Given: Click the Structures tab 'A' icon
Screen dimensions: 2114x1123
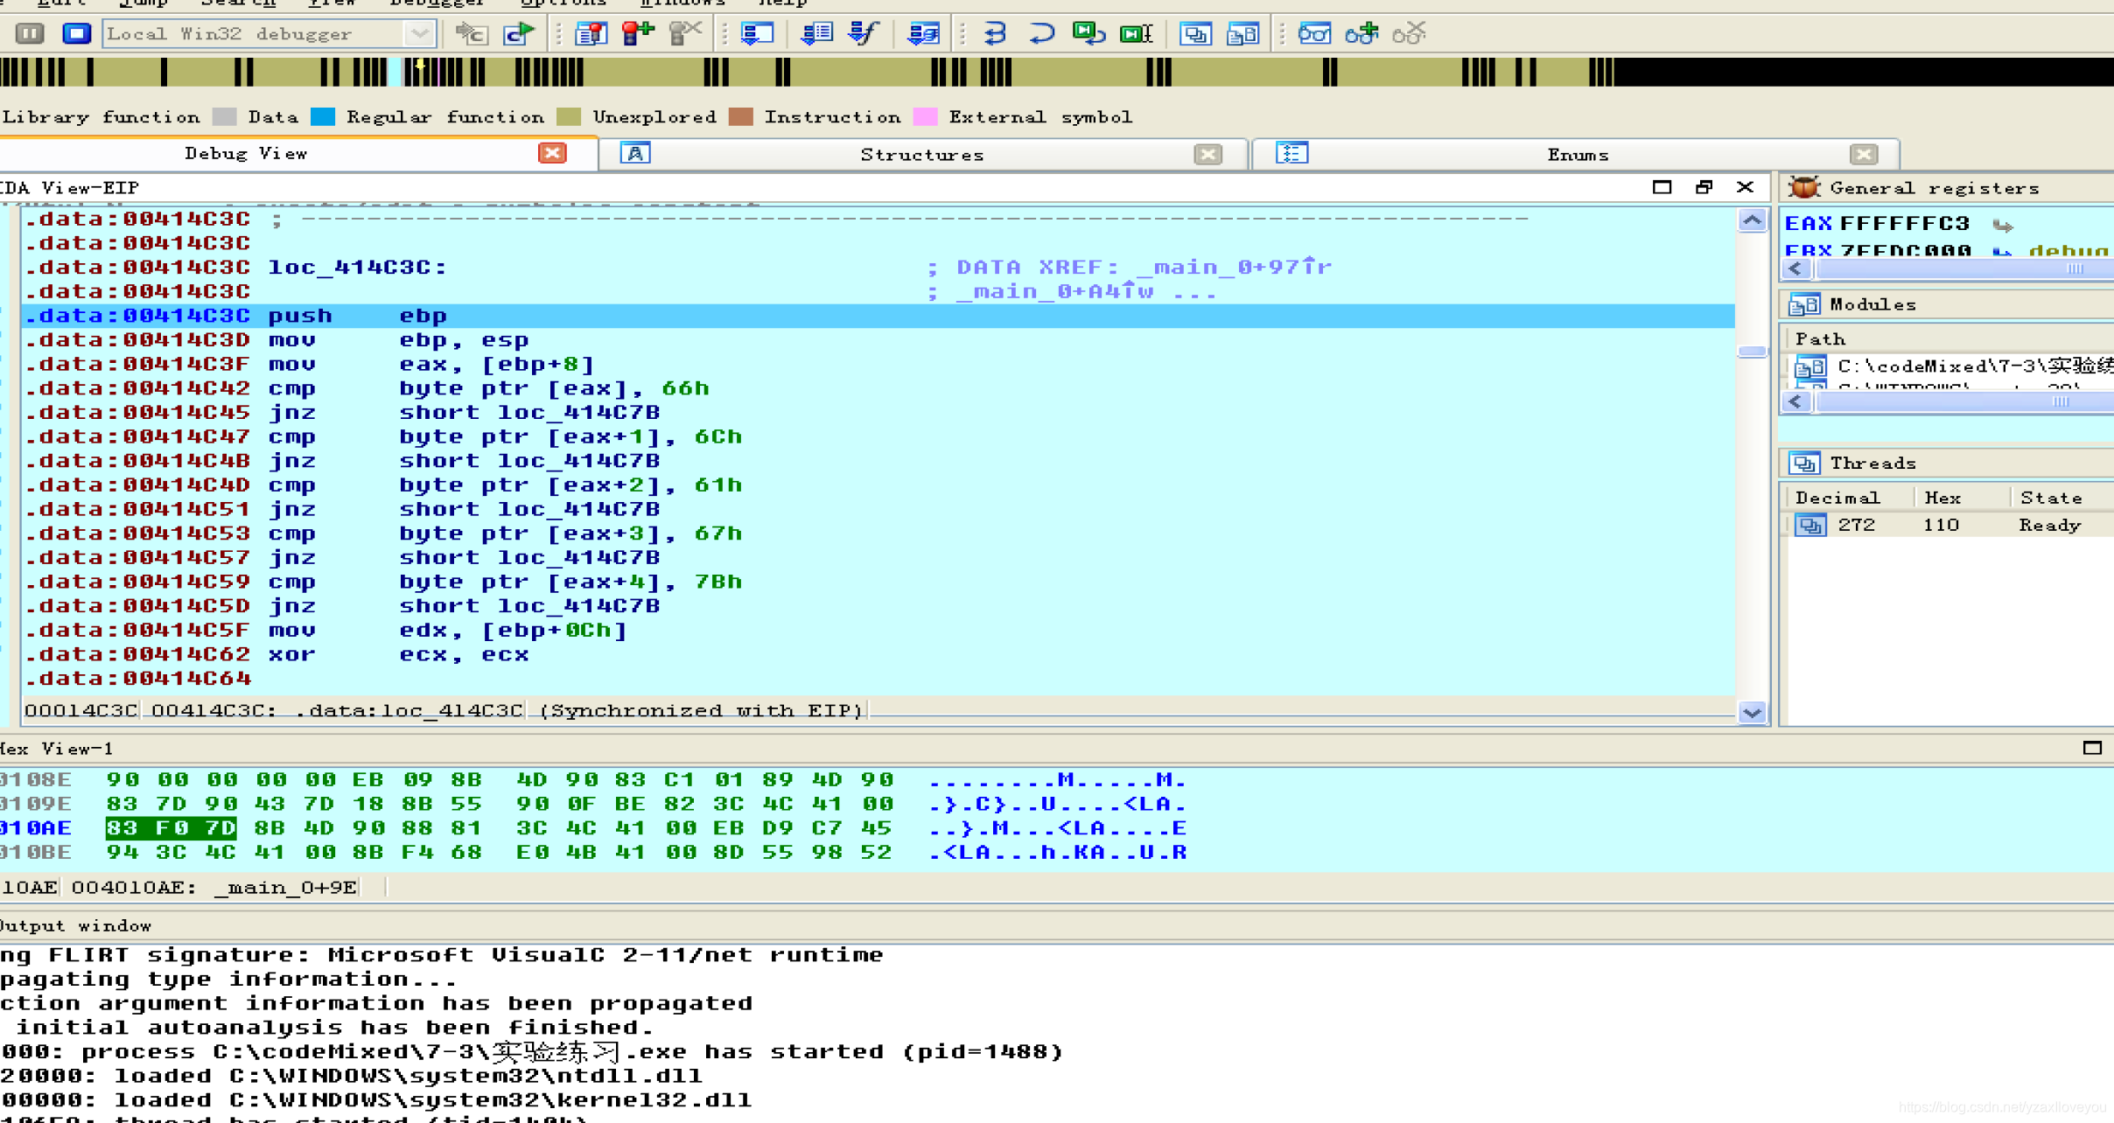Looking at the screenshot, I should click(635, 154).
